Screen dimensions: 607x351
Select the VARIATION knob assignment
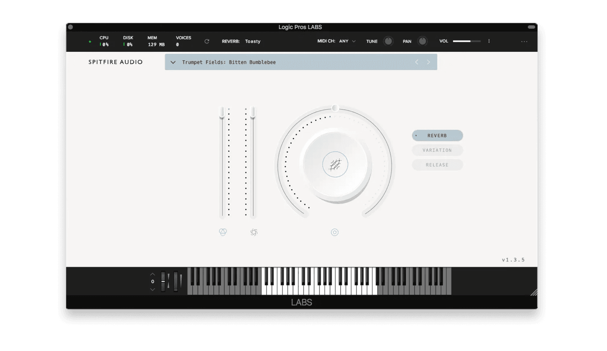click(438, 150)
